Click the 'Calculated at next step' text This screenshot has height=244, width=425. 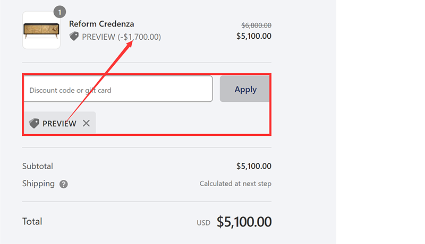[x=235, y=184]
